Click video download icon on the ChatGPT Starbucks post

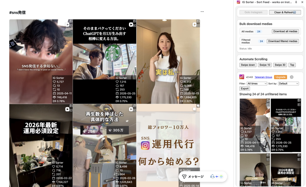click(134, 25)
